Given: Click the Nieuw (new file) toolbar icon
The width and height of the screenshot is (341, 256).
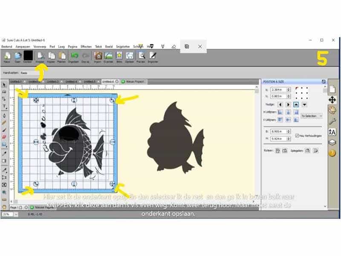Looking at the screenshot, I should [7, 56].
